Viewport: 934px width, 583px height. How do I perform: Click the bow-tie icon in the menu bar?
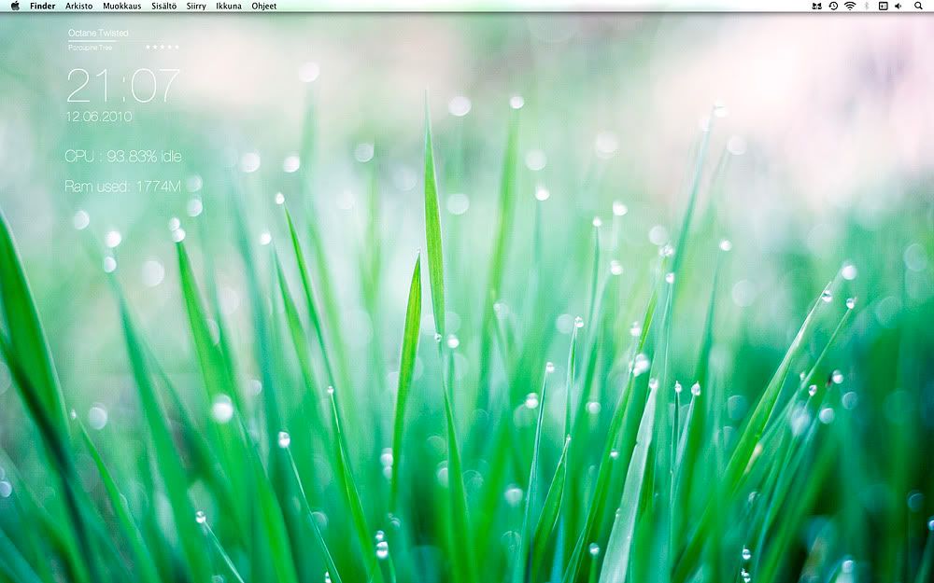[x=816, y=6]
